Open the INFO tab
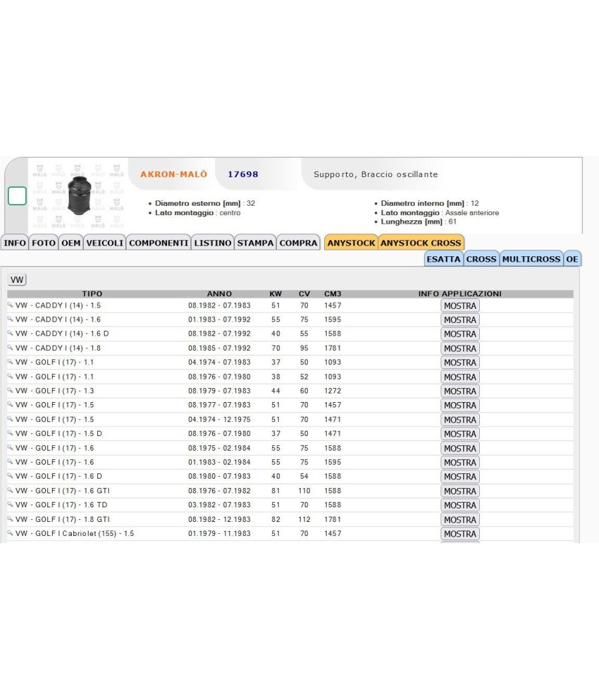Image resolution: width=599 pixels, height=699 pixels. [15, 243]
